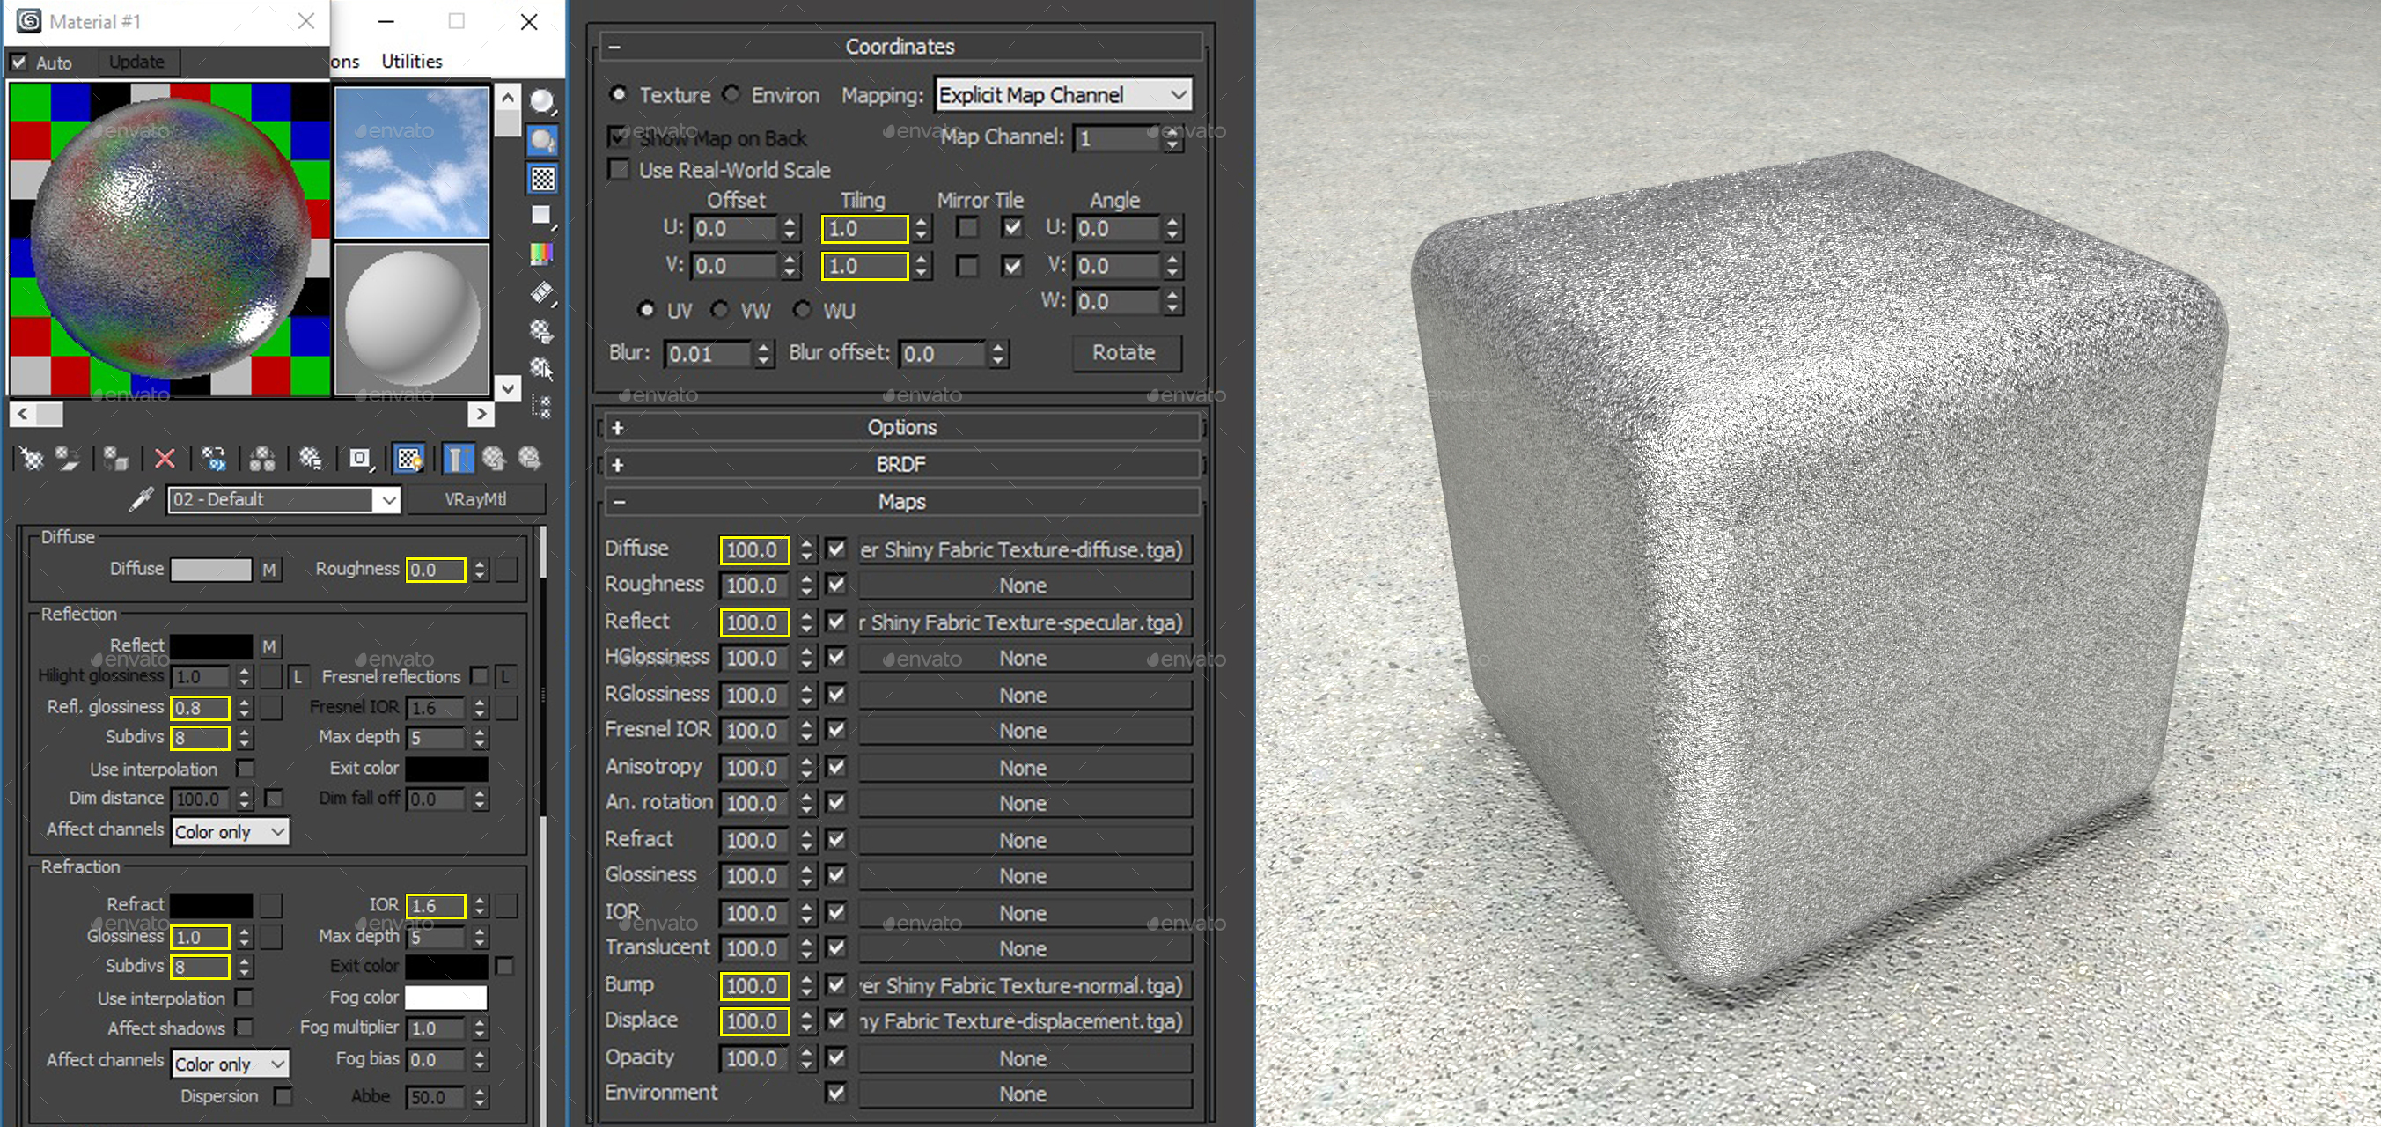Click the Get Material icon

click(31, 459)
